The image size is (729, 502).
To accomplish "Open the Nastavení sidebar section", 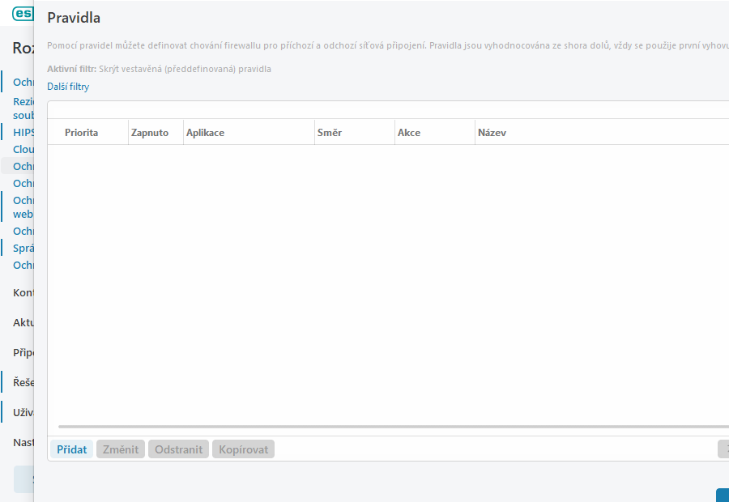I will 23,442.
